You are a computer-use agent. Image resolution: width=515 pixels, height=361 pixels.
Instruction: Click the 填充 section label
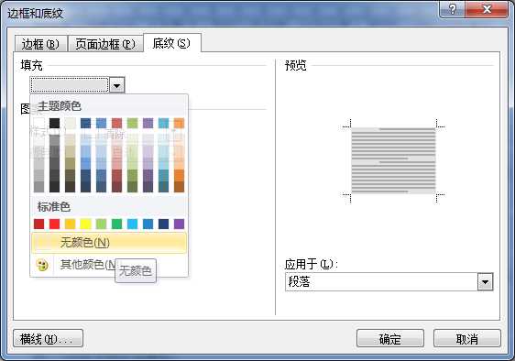(x=31, y=65)
